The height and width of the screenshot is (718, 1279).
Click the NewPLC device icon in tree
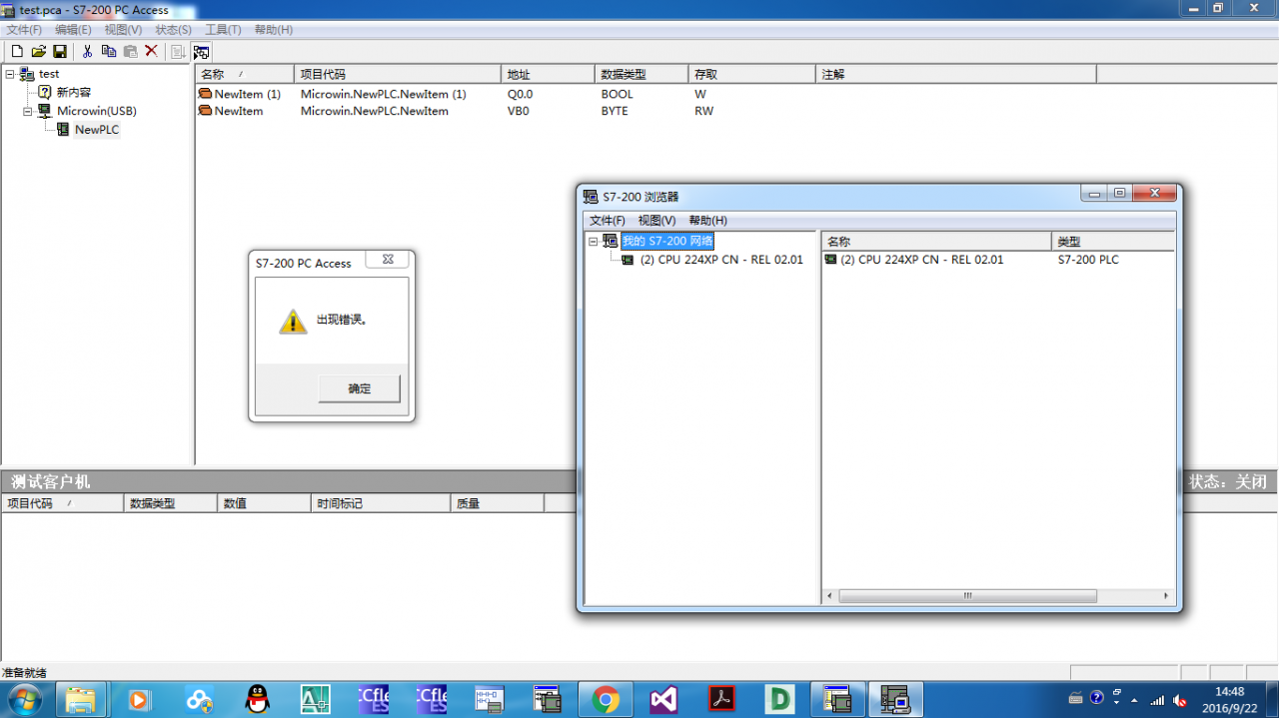pos(63,130)
